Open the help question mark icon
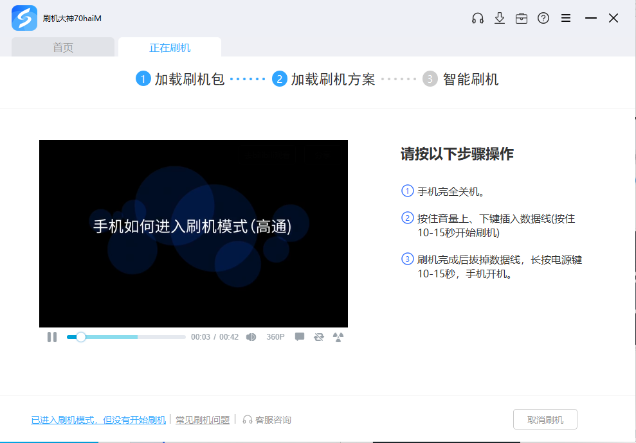 click(x=543, y=18)
